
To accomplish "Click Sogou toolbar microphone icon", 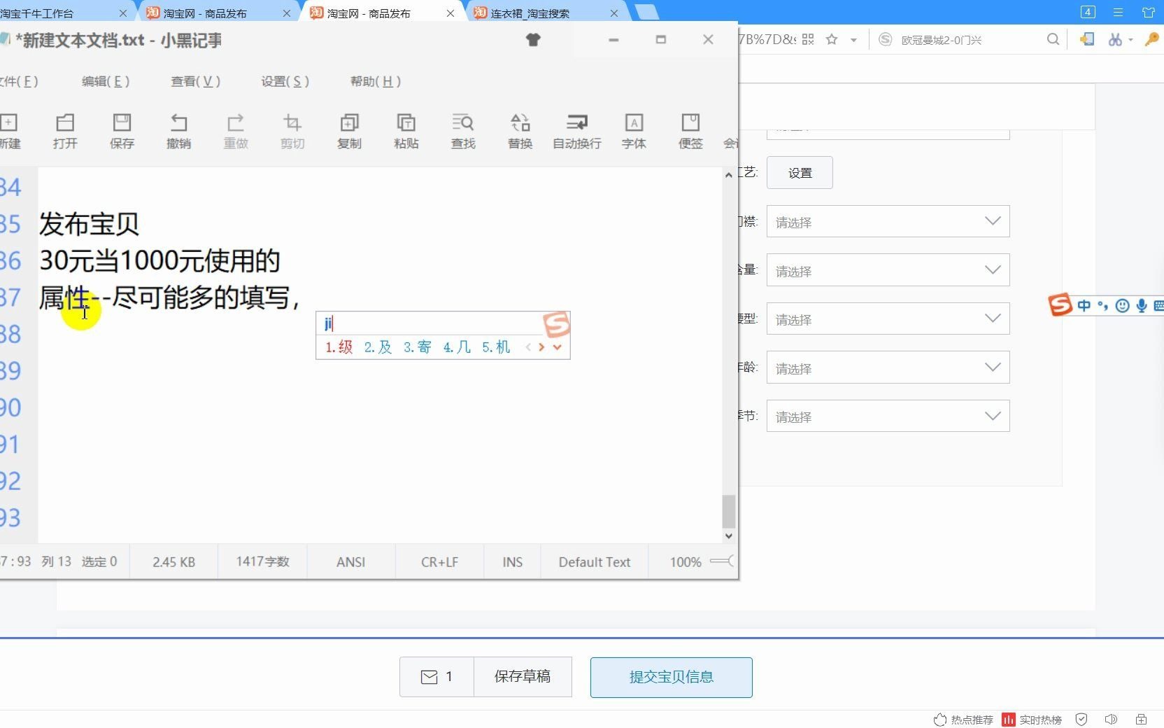I will tap(1142, 306).
